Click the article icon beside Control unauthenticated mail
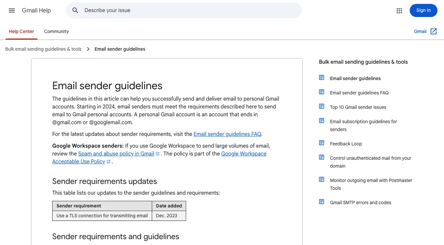 click(322, 158)
